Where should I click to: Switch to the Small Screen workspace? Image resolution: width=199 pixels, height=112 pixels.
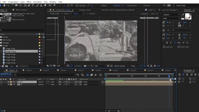(x=132, y=6)
